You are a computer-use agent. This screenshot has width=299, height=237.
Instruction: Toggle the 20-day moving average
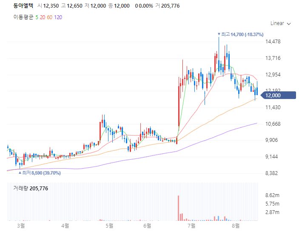pos(43,17)
